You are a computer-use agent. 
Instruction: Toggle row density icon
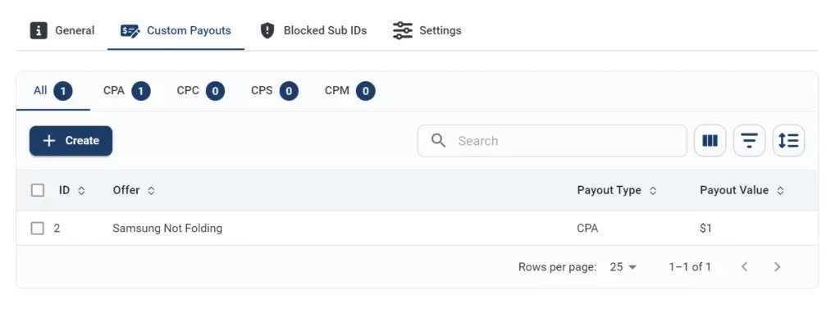pos(788,141)
